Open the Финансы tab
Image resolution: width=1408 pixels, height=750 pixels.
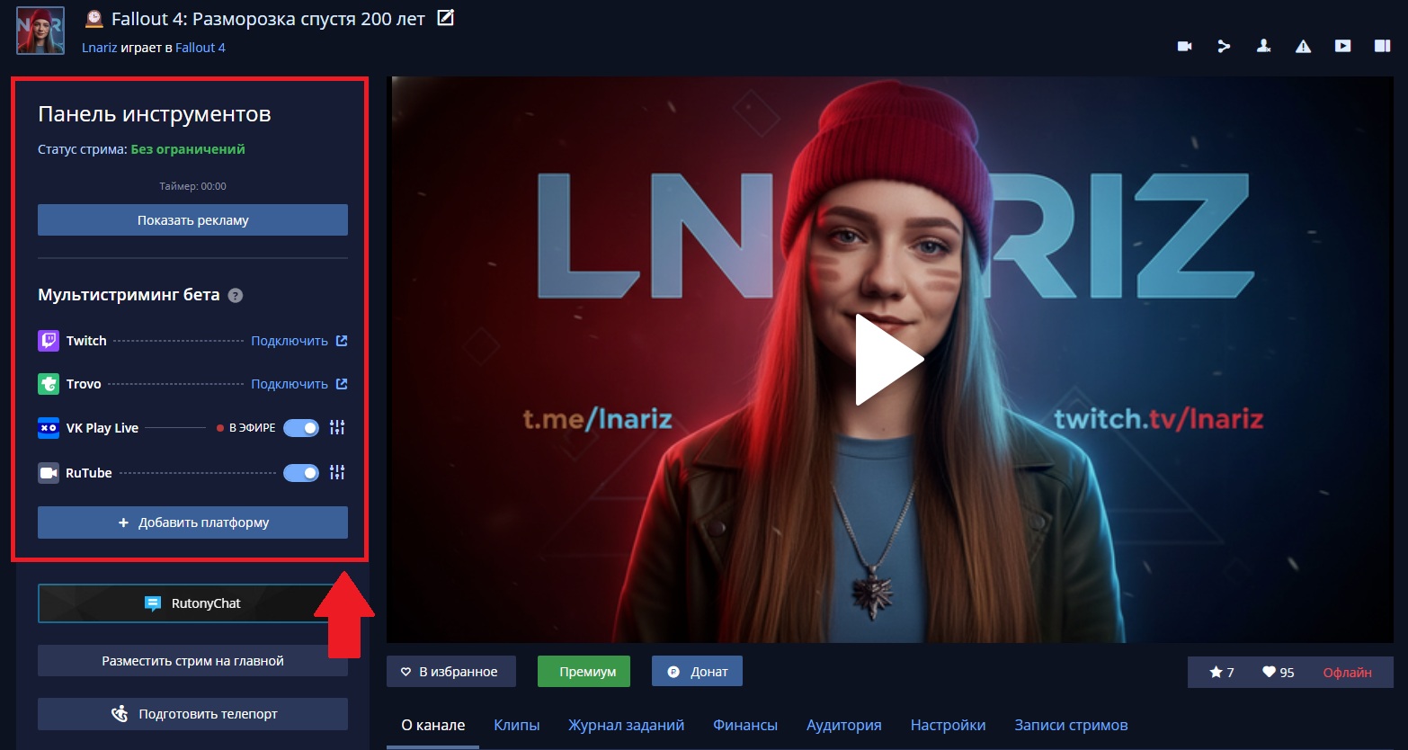[745, 725]
